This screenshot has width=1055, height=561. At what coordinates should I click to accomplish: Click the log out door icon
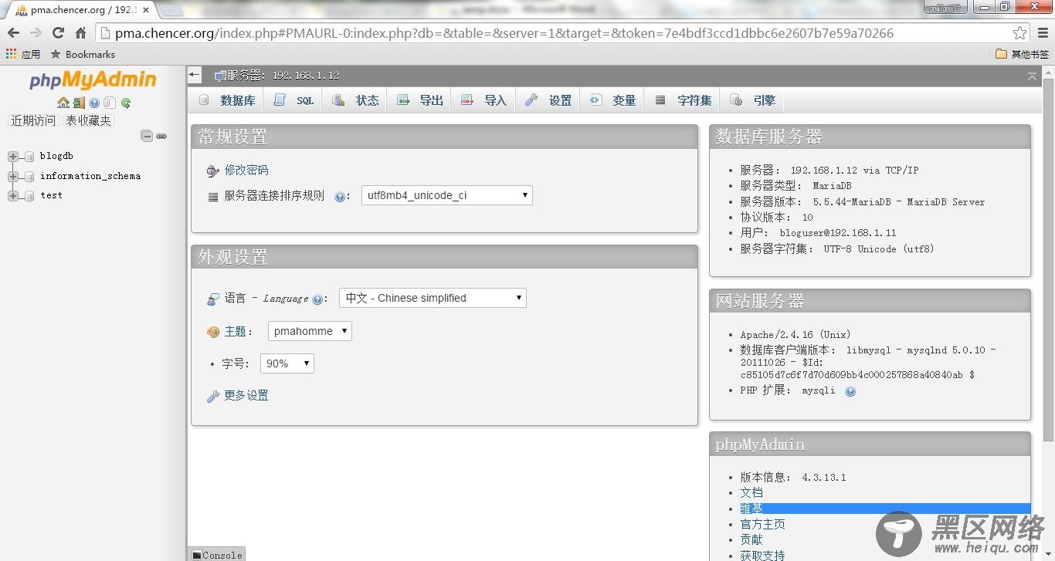[x=79, y=103]
